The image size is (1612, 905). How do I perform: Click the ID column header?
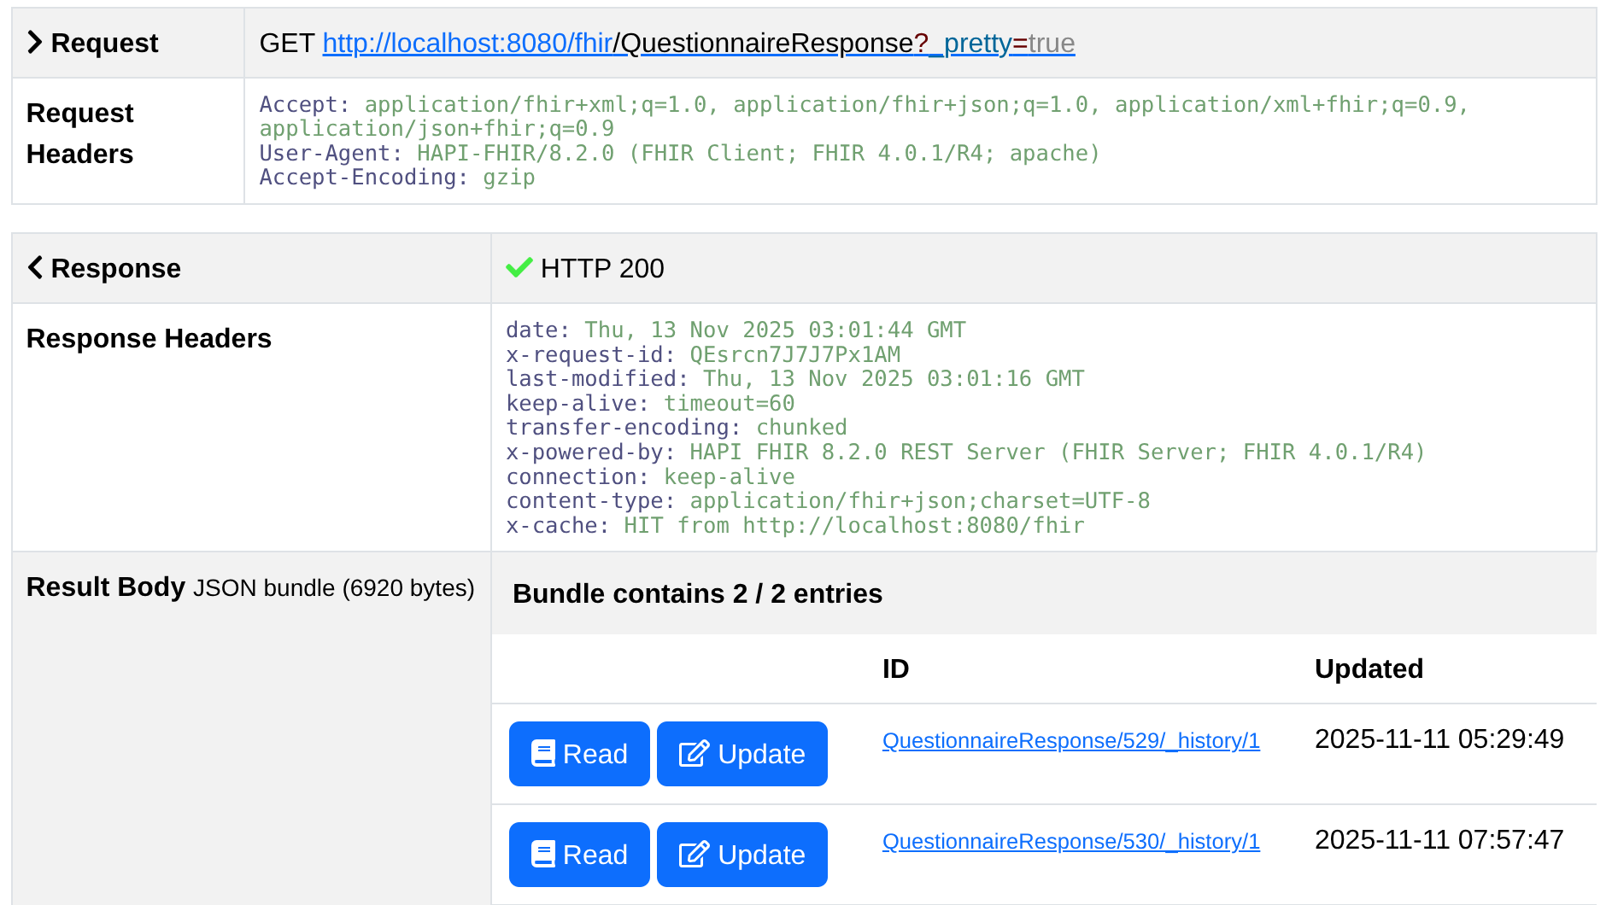pos(895,669)
